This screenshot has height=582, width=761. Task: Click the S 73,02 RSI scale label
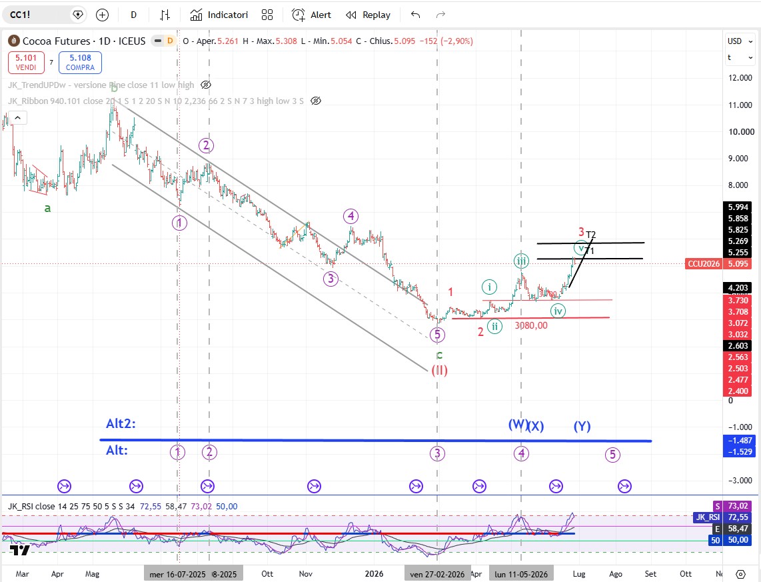pyautogui.click(x=732, y=506)
